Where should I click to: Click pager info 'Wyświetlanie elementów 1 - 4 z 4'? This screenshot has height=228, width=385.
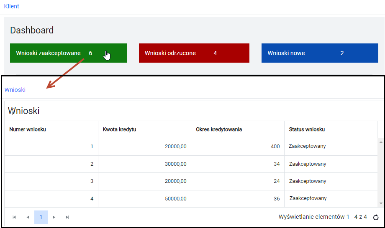coord(323,217)
